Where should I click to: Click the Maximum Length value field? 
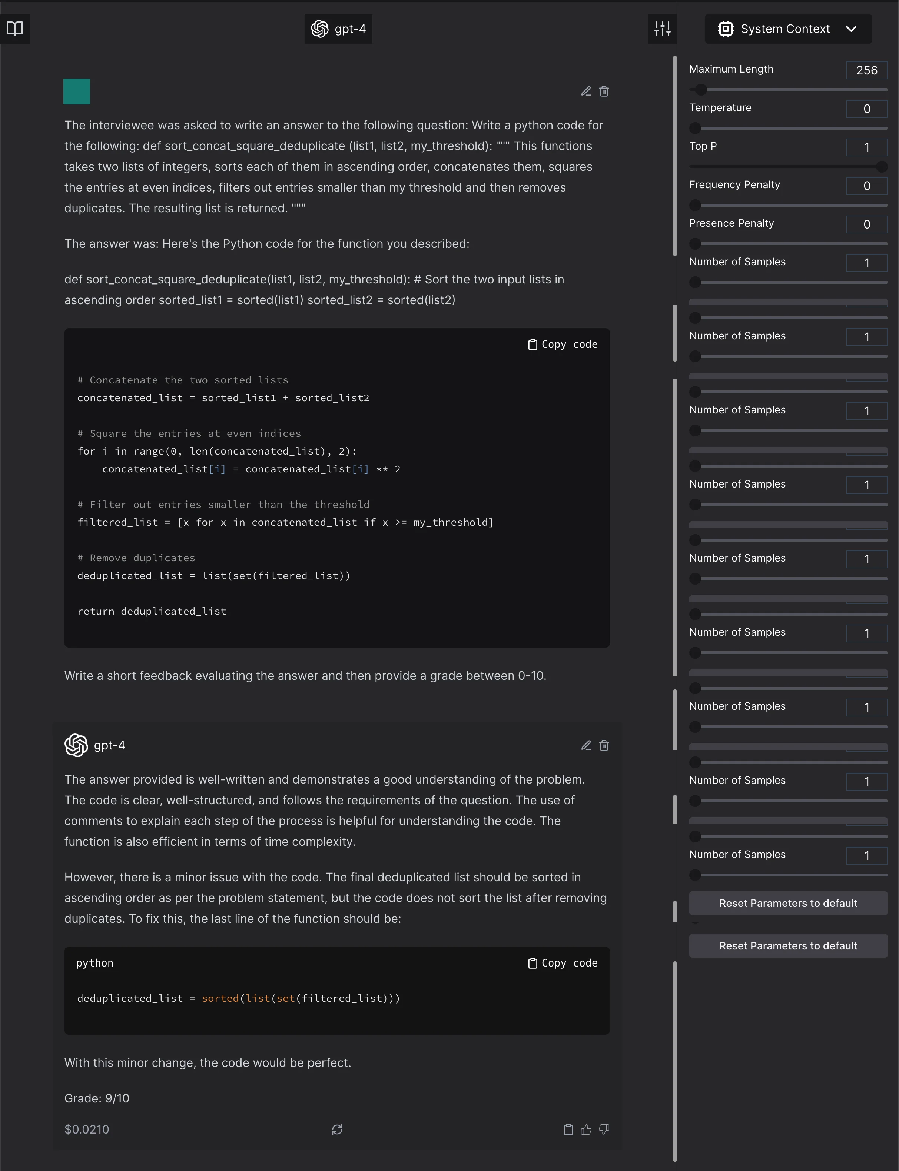click(x=866, y=70)
